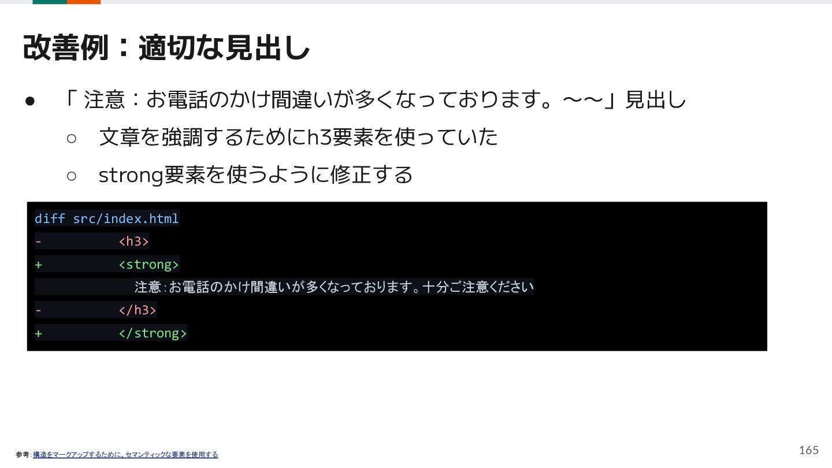Image resolution: width=832 pixels, height=468 pixels.
Task: Click the filled bullet point marker
Action: click(x=30, y=102)
